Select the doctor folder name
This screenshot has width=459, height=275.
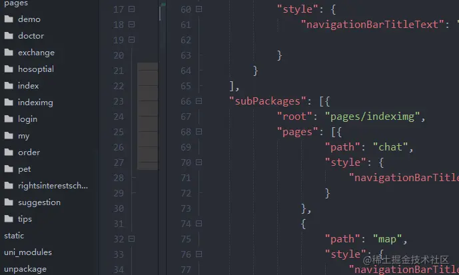click(x=31, y=36)
